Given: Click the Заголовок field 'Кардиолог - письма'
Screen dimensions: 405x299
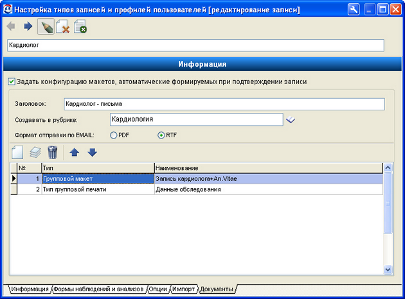Looking at the screenshot, I should click(x=224, y=104).
